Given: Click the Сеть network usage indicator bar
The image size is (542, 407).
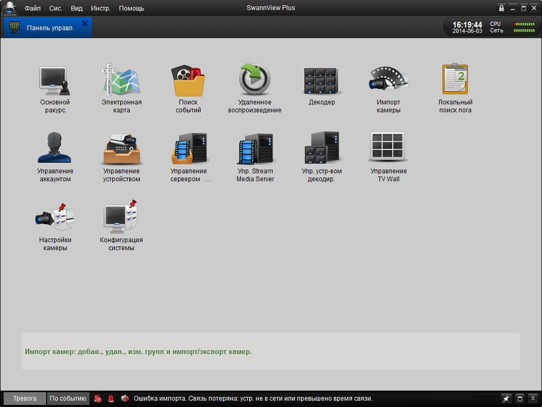Looking at the screenshot, I should tap(524, 30).
